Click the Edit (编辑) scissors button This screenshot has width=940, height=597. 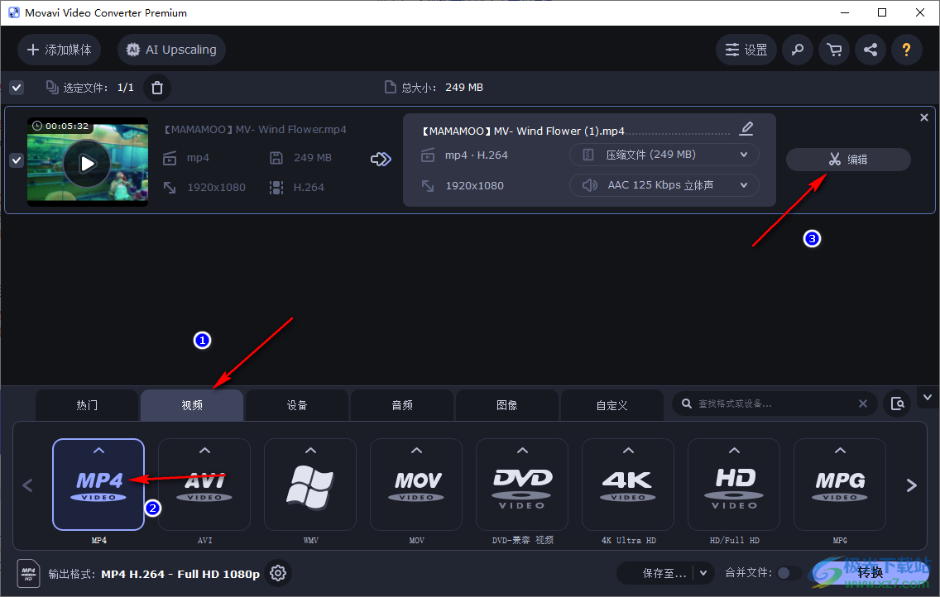848,160
